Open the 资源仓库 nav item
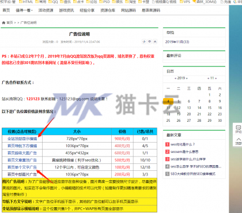 (108, 10)
